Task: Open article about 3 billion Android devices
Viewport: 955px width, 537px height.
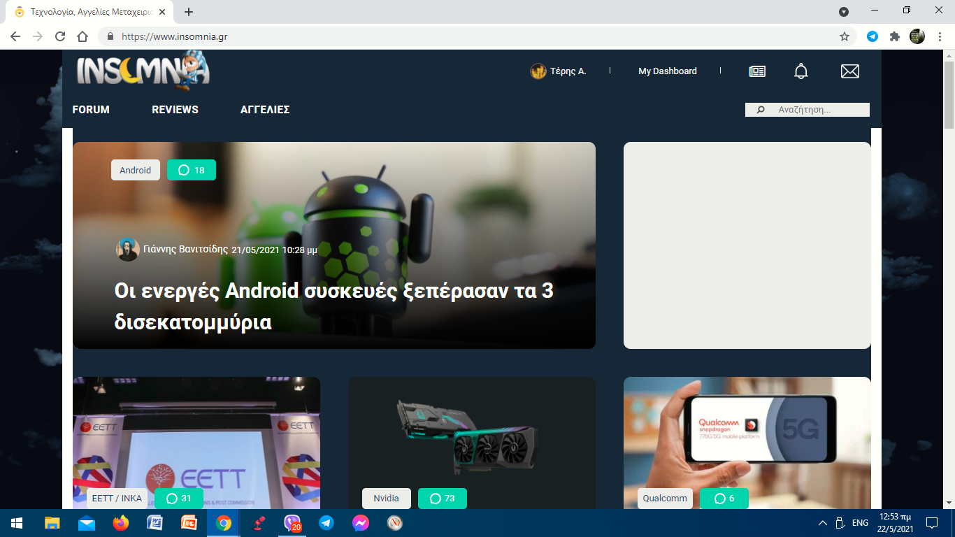Action: (333, 306)
